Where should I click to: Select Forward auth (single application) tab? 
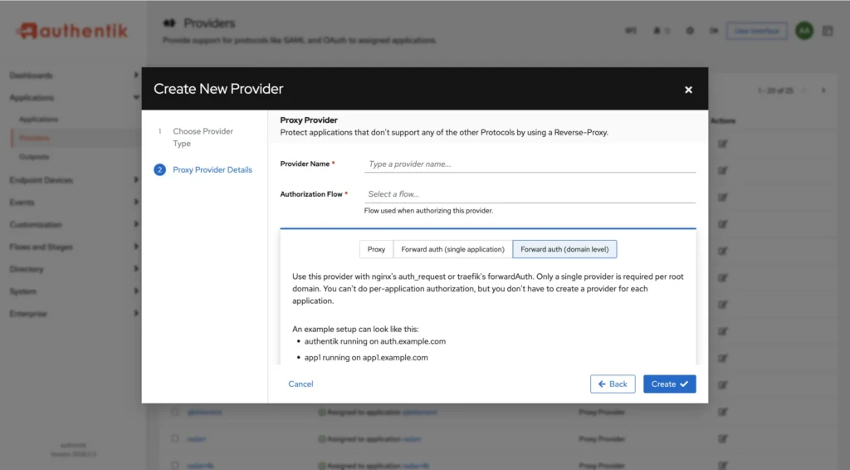452,249
